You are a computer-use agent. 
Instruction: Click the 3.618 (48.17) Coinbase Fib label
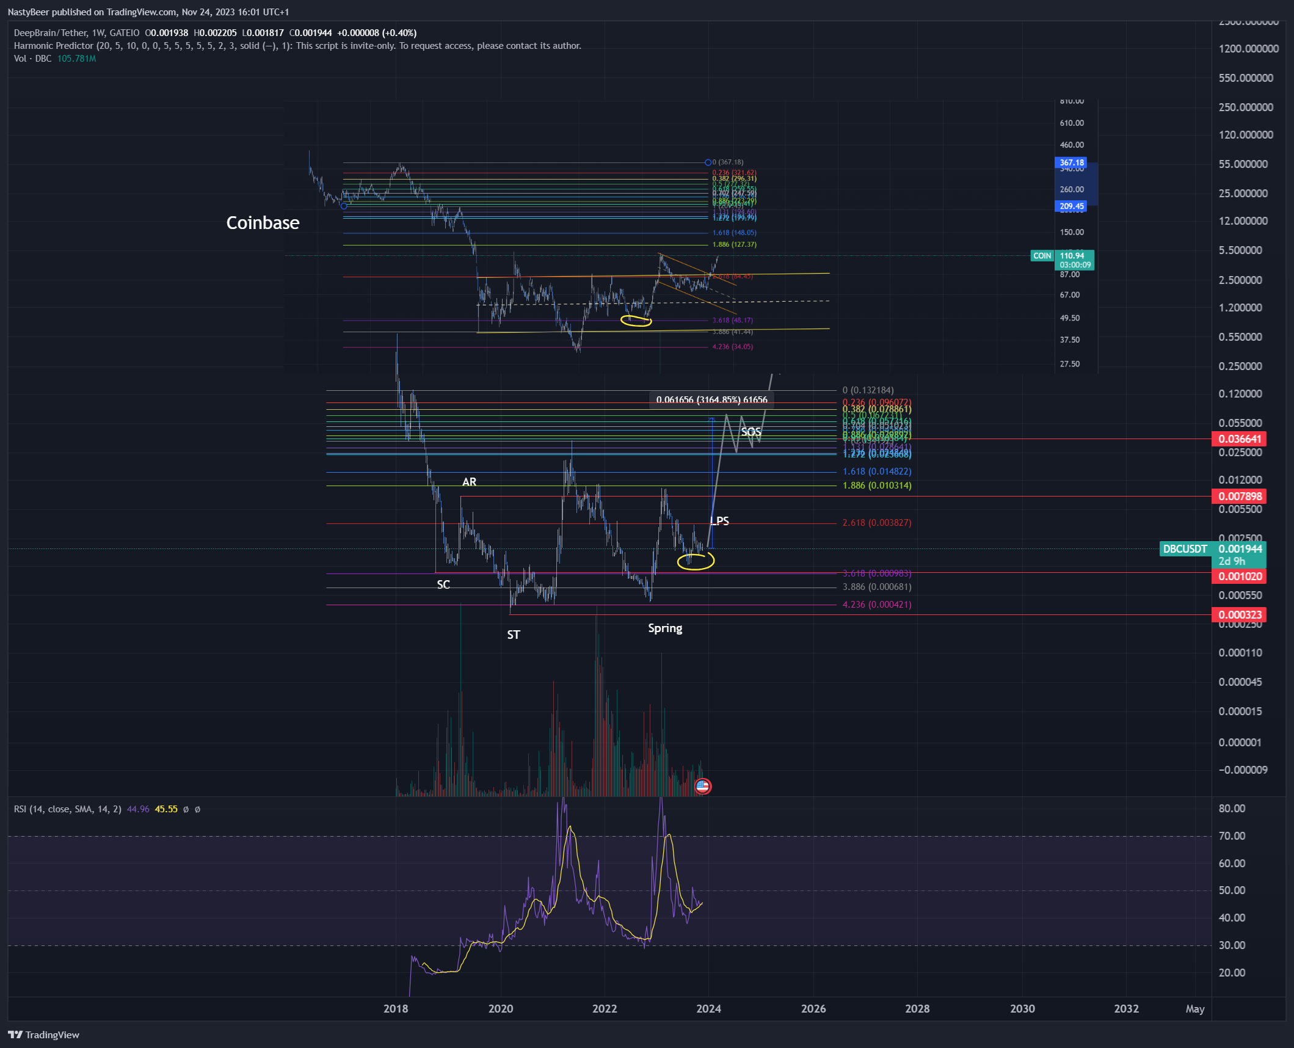[x=732, y=320]
